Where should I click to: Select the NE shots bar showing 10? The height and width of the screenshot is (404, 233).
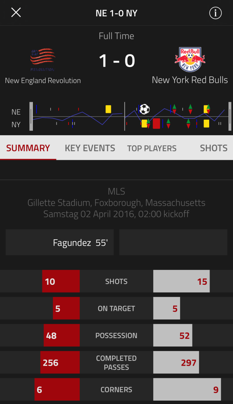pos(61,281)
